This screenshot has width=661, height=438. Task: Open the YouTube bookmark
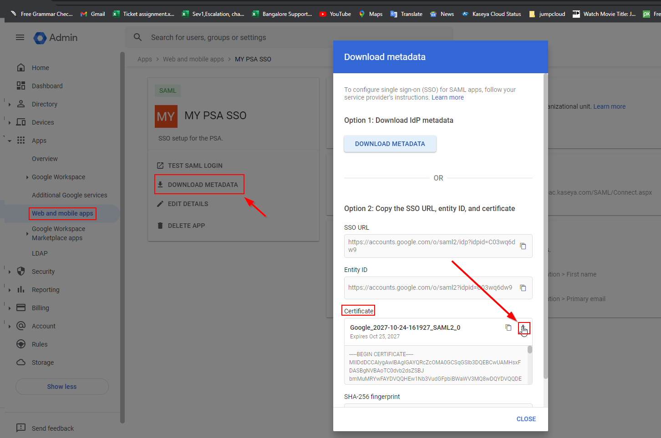coord(335,14)
